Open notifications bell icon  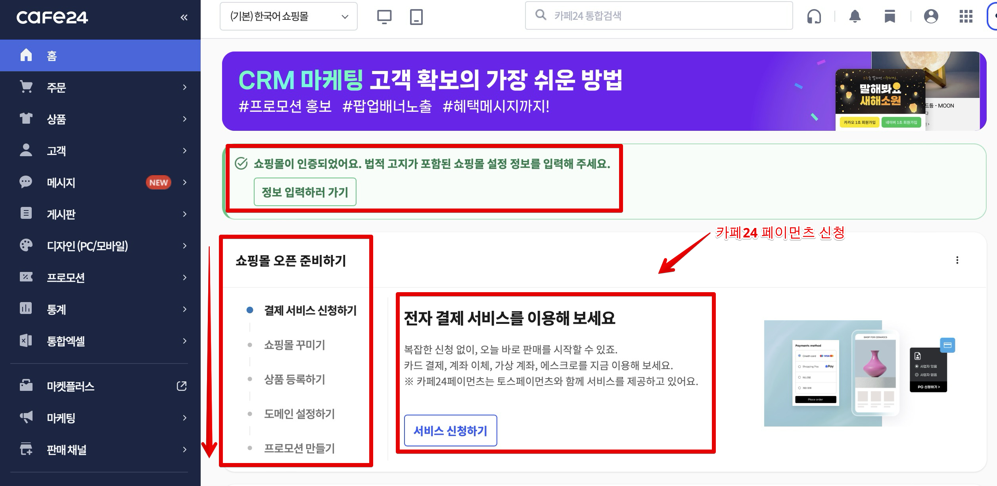tap(855, 17)
